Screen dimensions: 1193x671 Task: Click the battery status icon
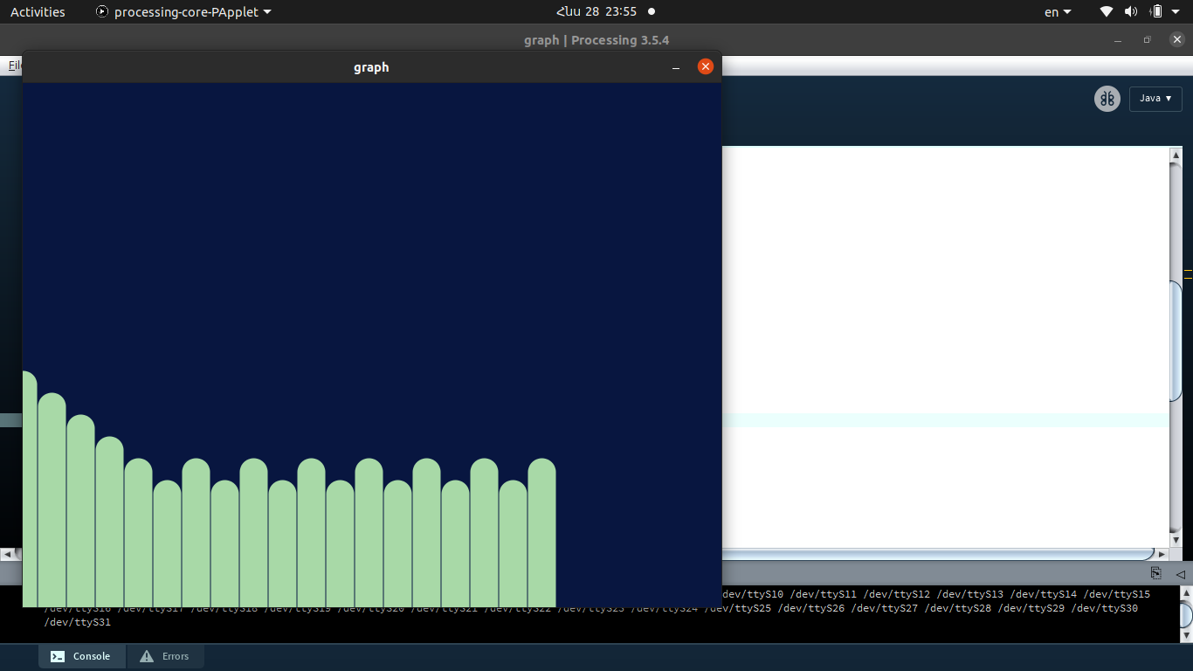click(1156, 12)
